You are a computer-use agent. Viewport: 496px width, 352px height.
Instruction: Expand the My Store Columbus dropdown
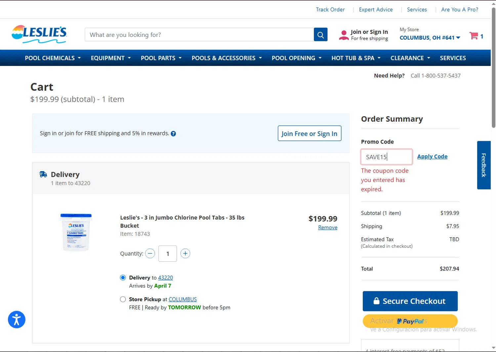430,38
